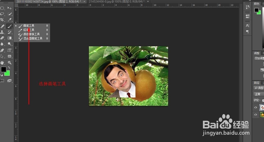The image size is (264, 142).
Task: Click the Color panel green background swatch
Action: [260, 13]
